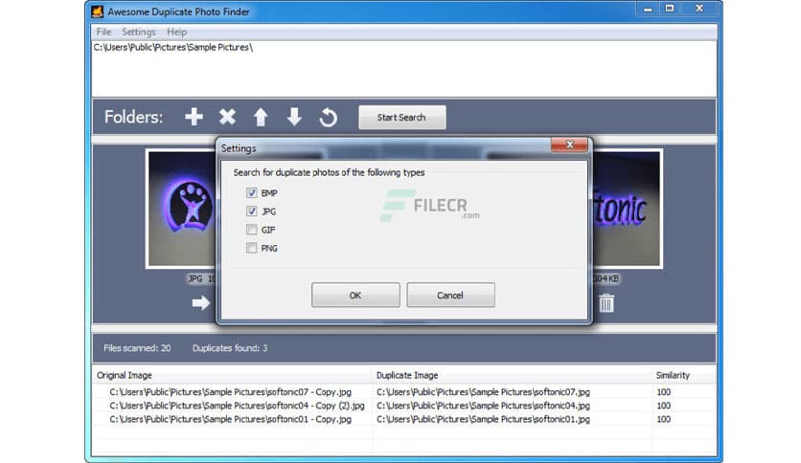Click duplicate path softonic01.jpg
Screen dimensions: 801x463
(x=483, y=419)
